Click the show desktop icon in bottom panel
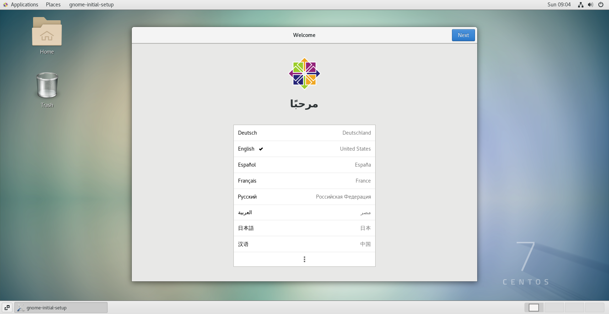 (x=7, y=308)
